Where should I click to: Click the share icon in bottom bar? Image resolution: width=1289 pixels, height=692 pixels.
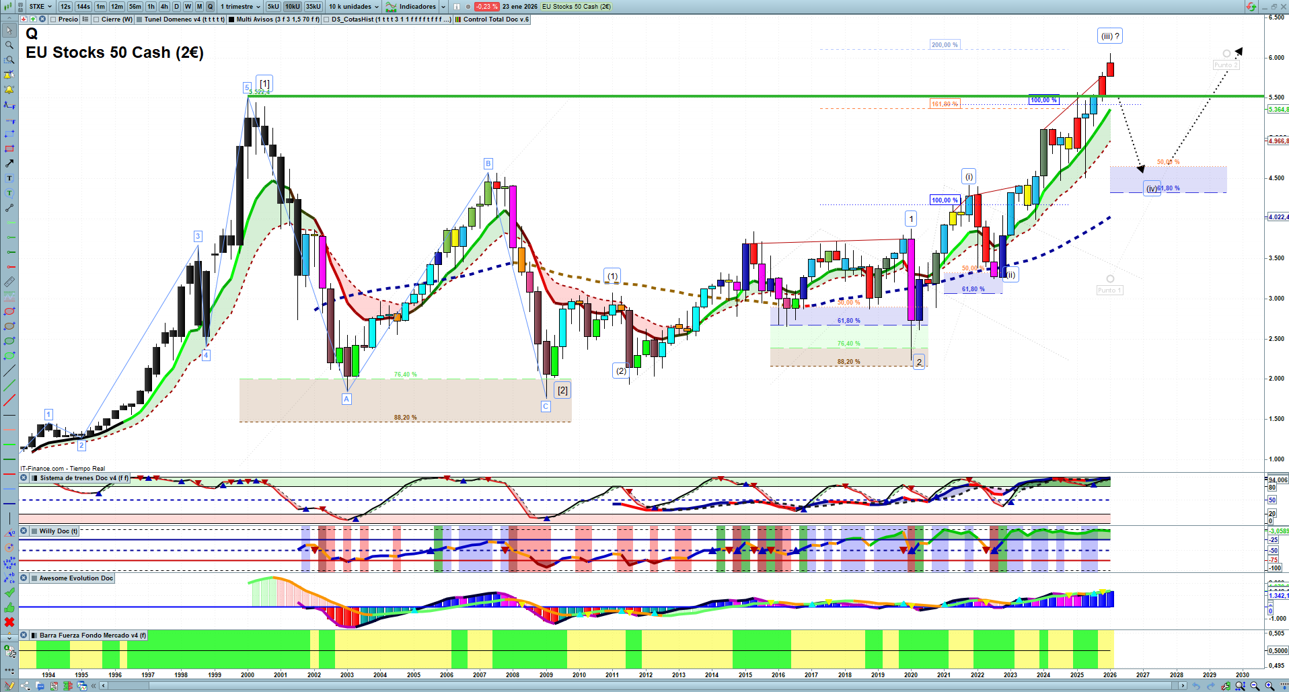25,686
